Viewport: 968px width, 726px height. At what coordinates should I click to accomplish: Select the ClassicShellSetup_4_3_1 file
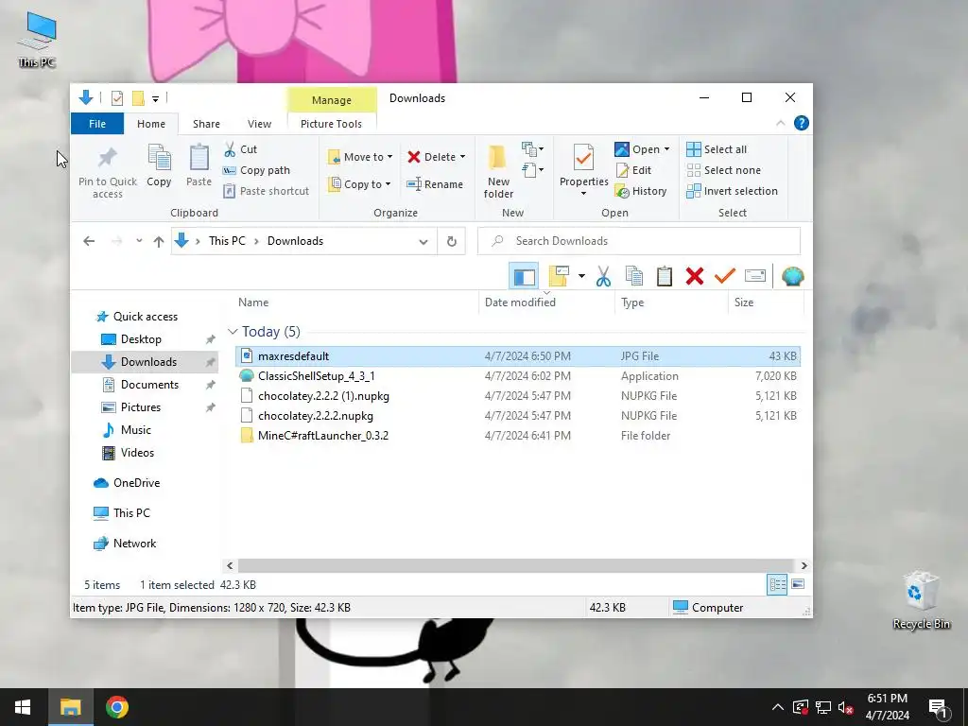click(x=517, y=376)
